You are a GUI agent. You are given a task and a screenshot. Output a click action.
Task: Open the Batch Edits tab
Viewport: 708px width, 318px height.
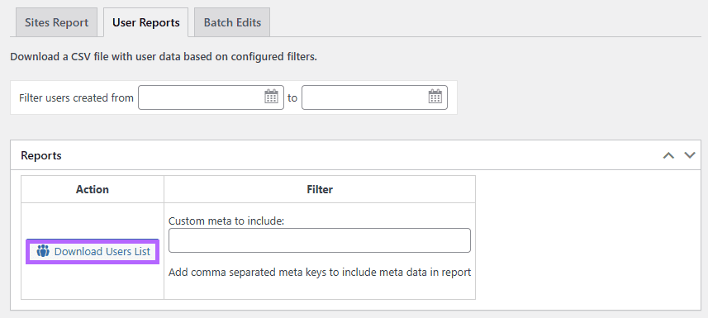click(x=232, y=22)
